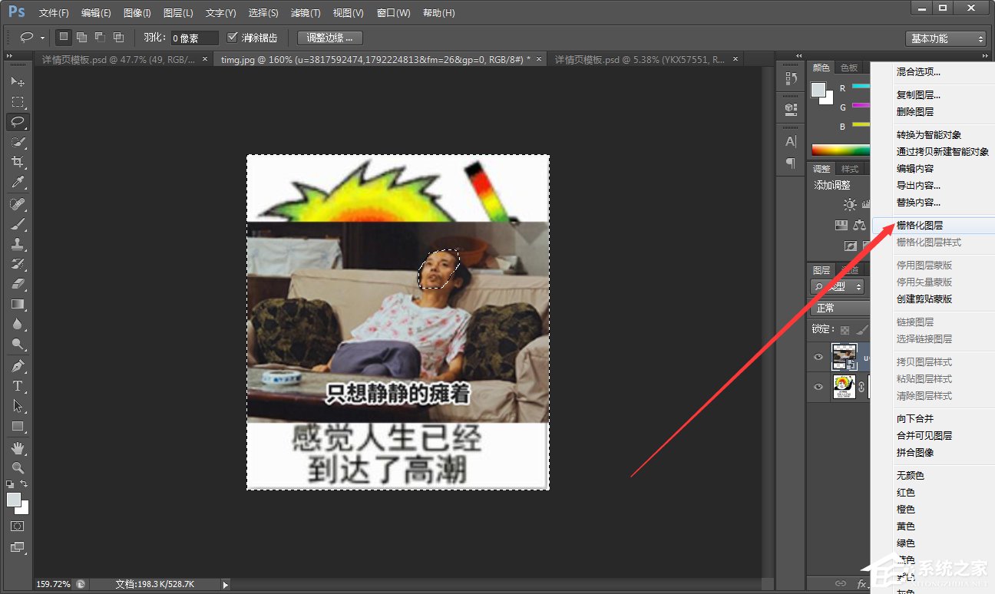Select the Gradient tool
This screenshot has width=995, height=594.
coord(17,304)
